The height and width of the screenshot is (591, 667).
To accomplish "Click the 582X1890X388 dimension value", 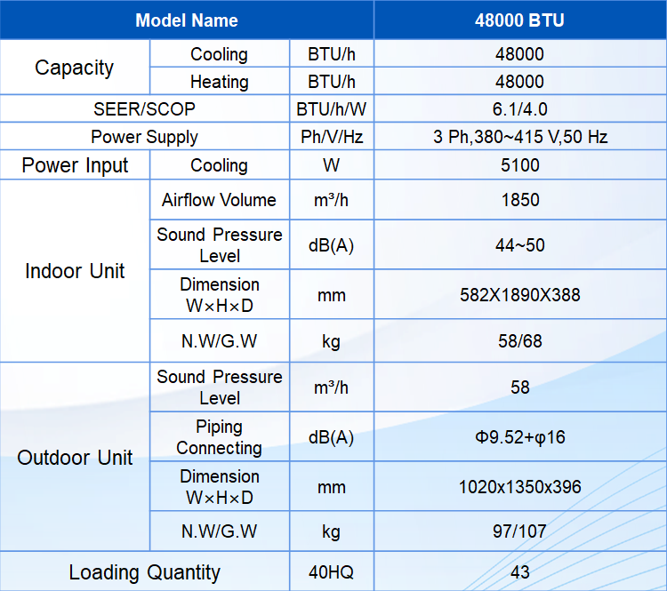I will coord(519,294).
